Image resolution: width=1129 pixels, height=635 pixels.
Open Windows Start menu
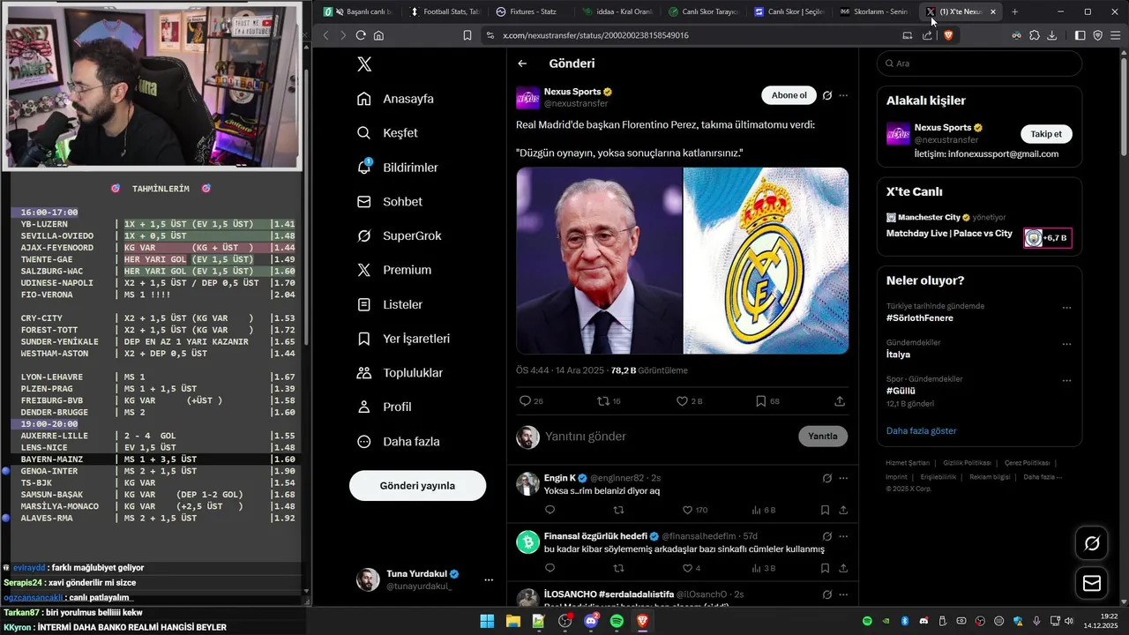point(487,622)
